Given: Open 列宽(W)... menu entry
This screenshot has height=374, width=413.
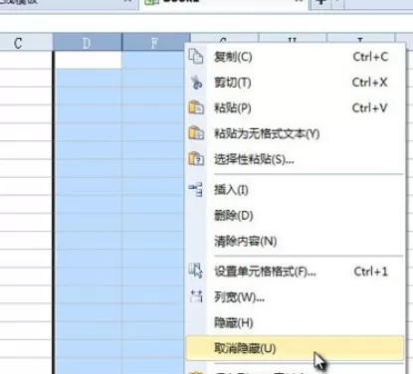Looking at the screenshot, I should pyautogui.click(x=296, y=297).
